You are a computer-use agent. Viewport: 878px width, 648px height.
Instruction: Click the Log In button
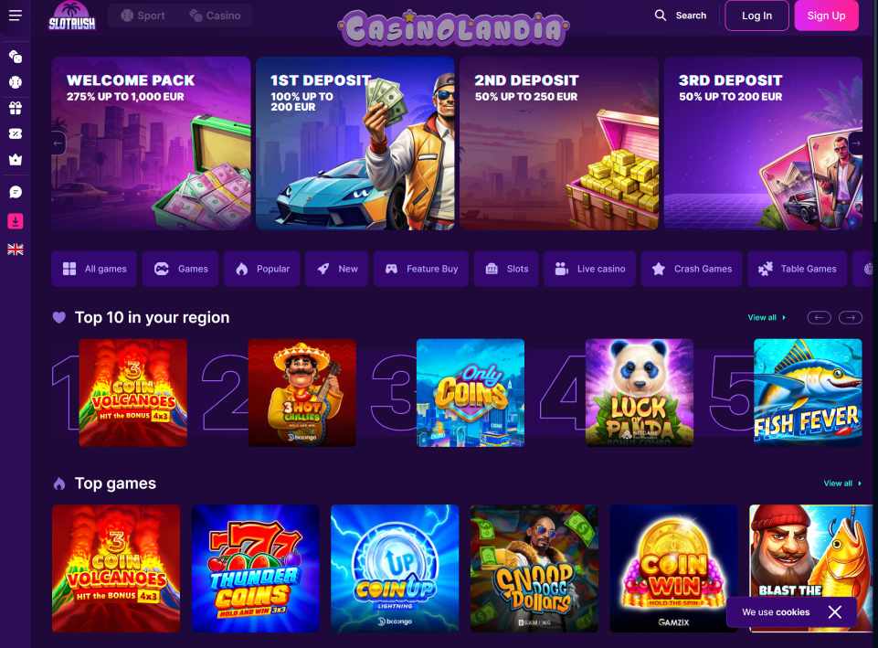(x=756, y=16)
